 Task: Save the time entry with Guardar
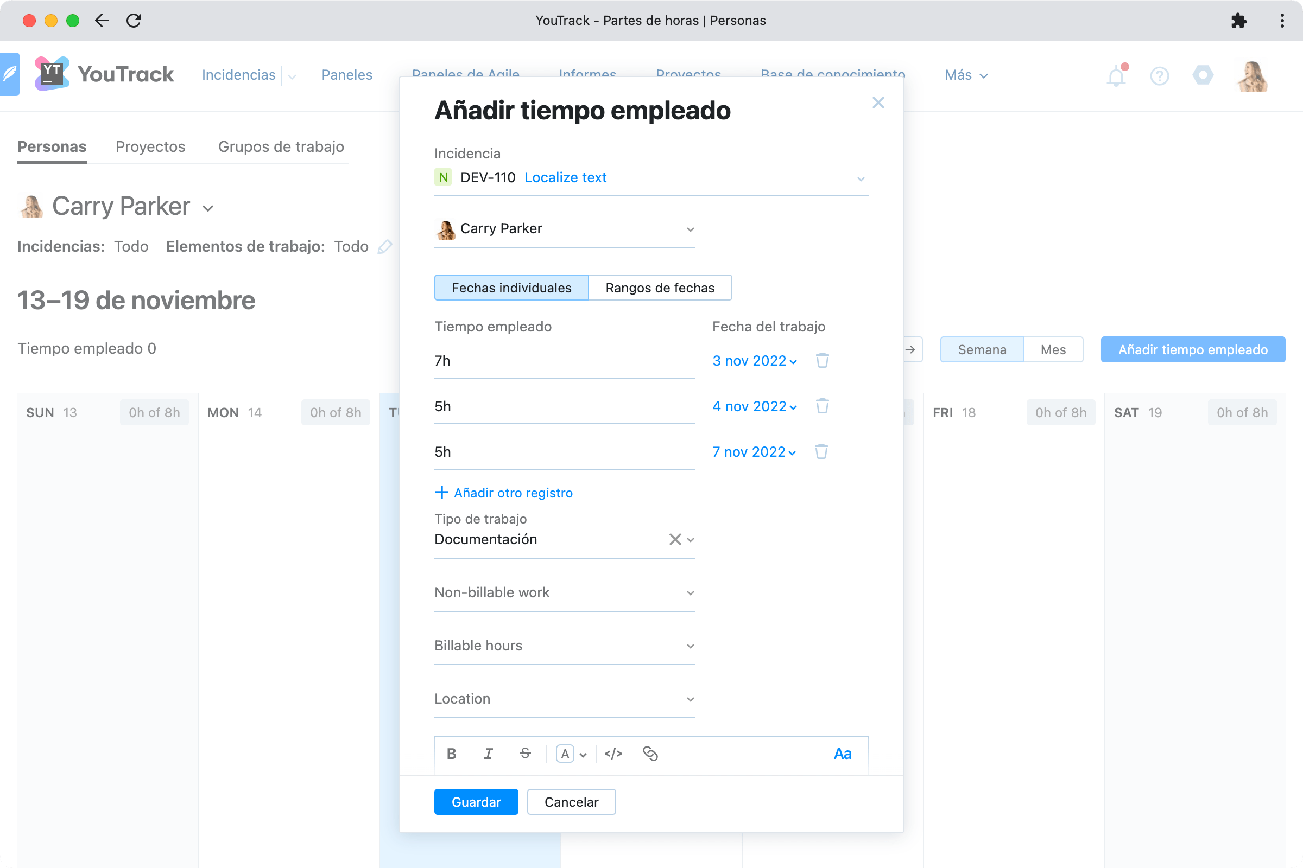pos(476,802)
